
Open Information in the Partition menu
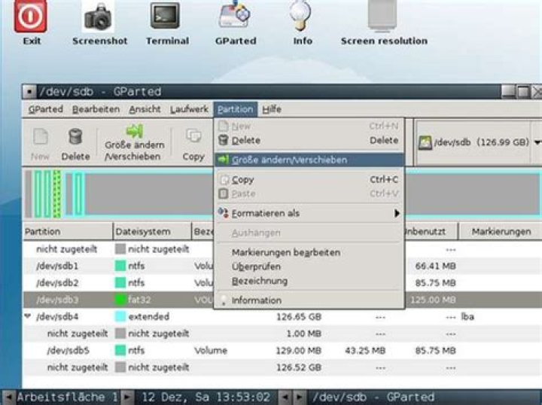[309, 300]
